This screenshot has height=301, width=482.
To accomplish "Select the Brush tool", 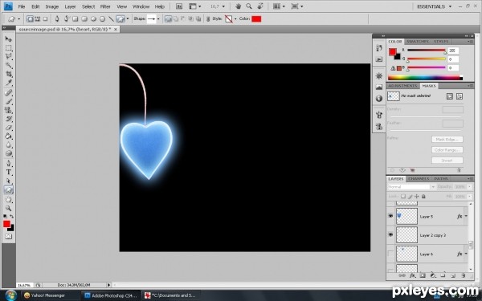I will (8, 101).
